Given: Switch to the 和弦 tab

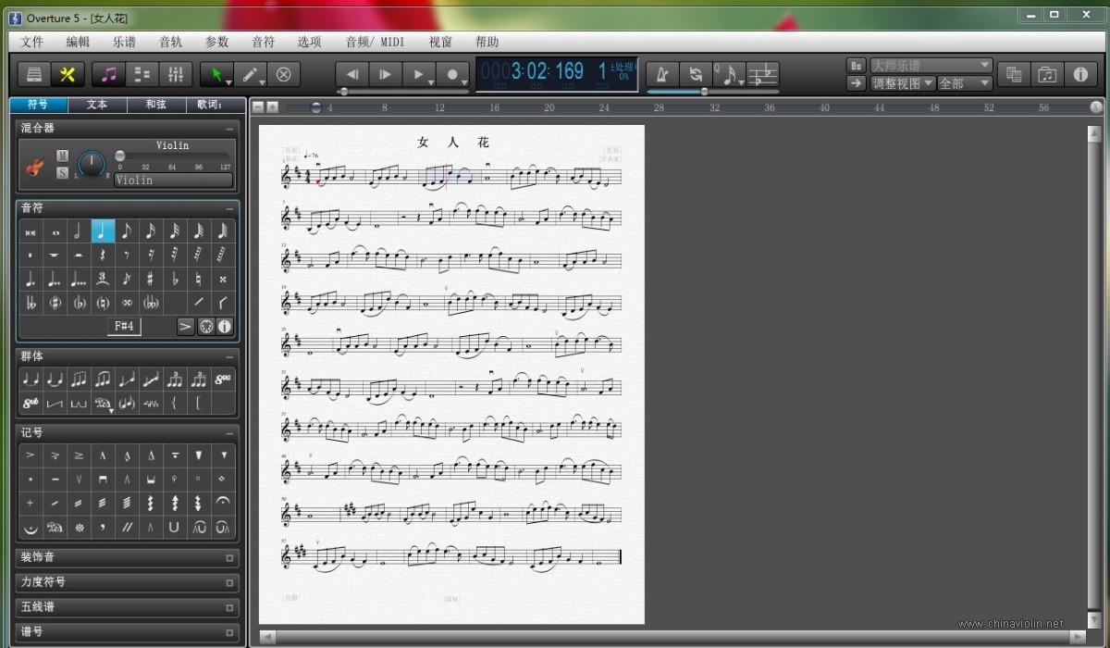Looking at the screenshot, I should pyautogui.click(x=155, y=105).
